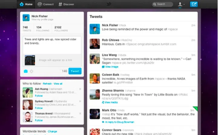Click the 154 Following count
The width and height of the screenshot is (218, 135).
pyautogui.click(x=43, y=29)
